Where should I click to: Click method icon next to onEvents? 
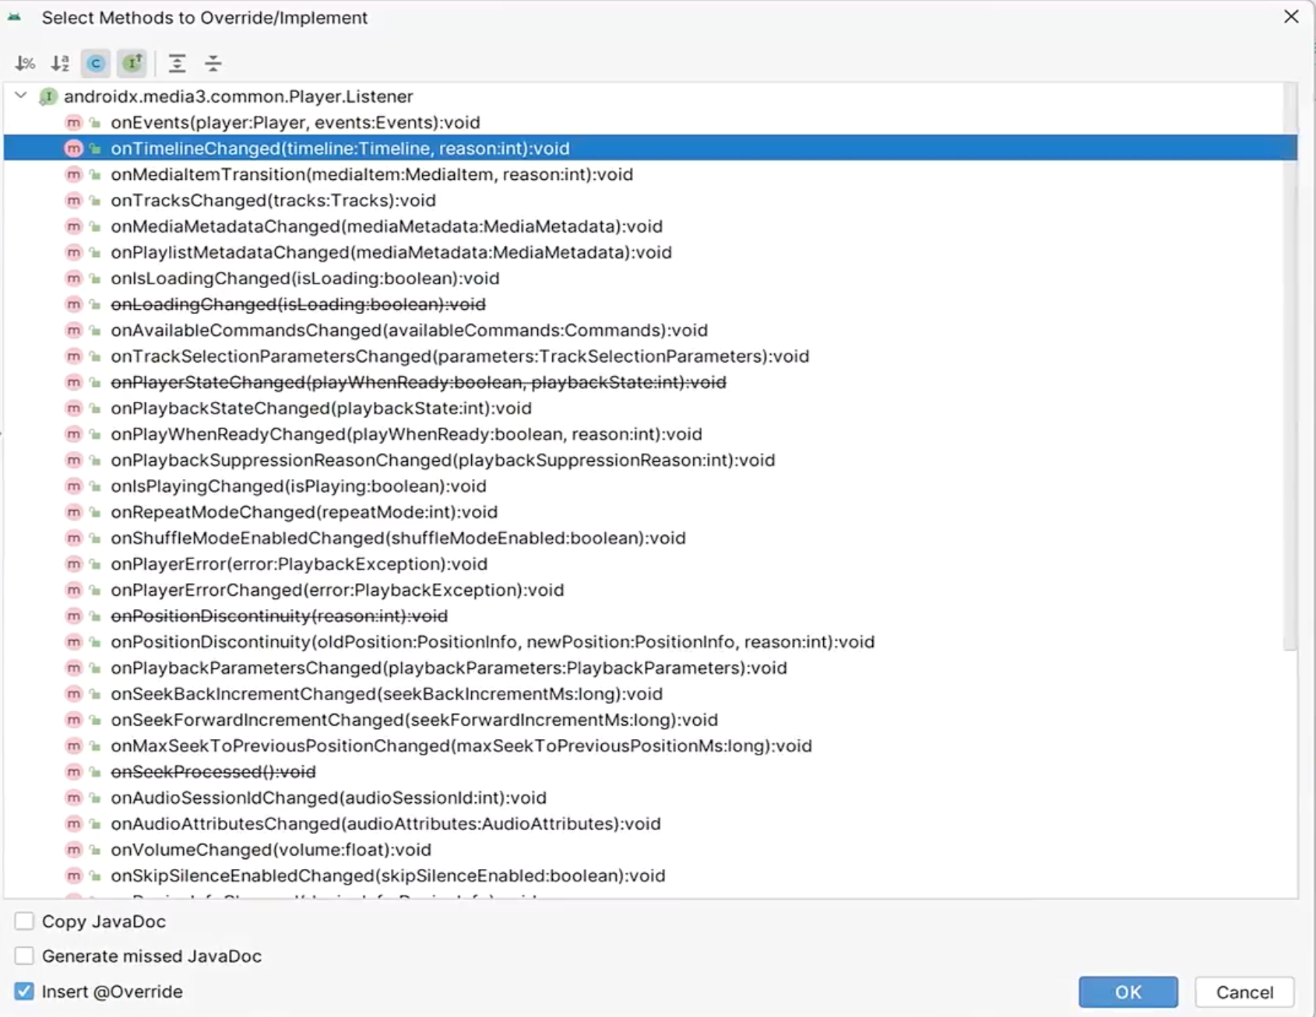pyautogui.click(x=73, y=122)
